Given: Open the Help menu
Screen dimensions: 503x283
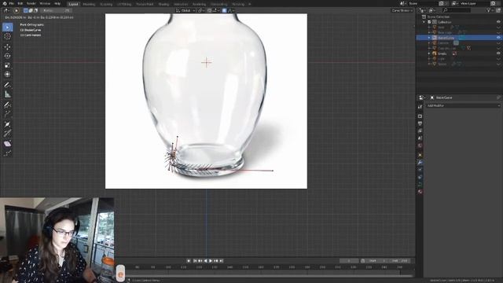Looking at the screenshot, I should 57,3.
